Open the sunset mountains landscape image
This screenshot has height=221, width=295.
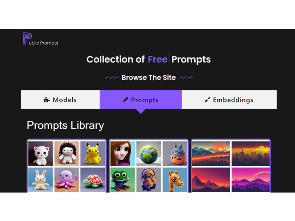[x=211, y=154]
